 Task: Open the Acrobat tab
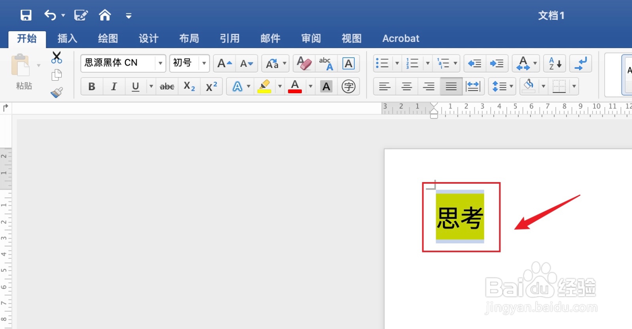pos(401,38)
